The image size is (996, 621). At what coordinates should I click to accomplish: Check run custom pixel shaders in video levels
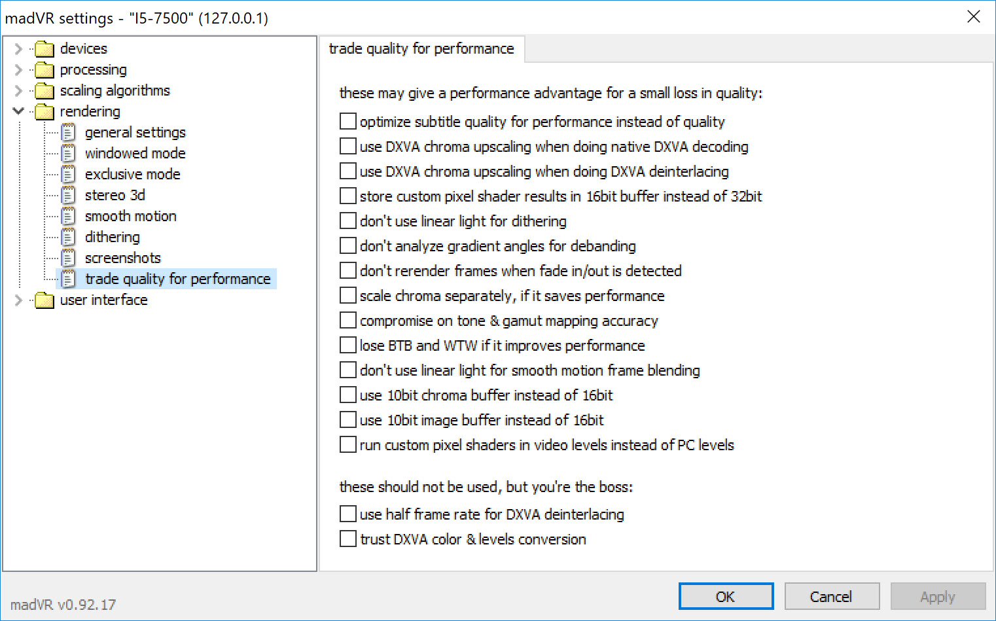[x=348, y=444]
